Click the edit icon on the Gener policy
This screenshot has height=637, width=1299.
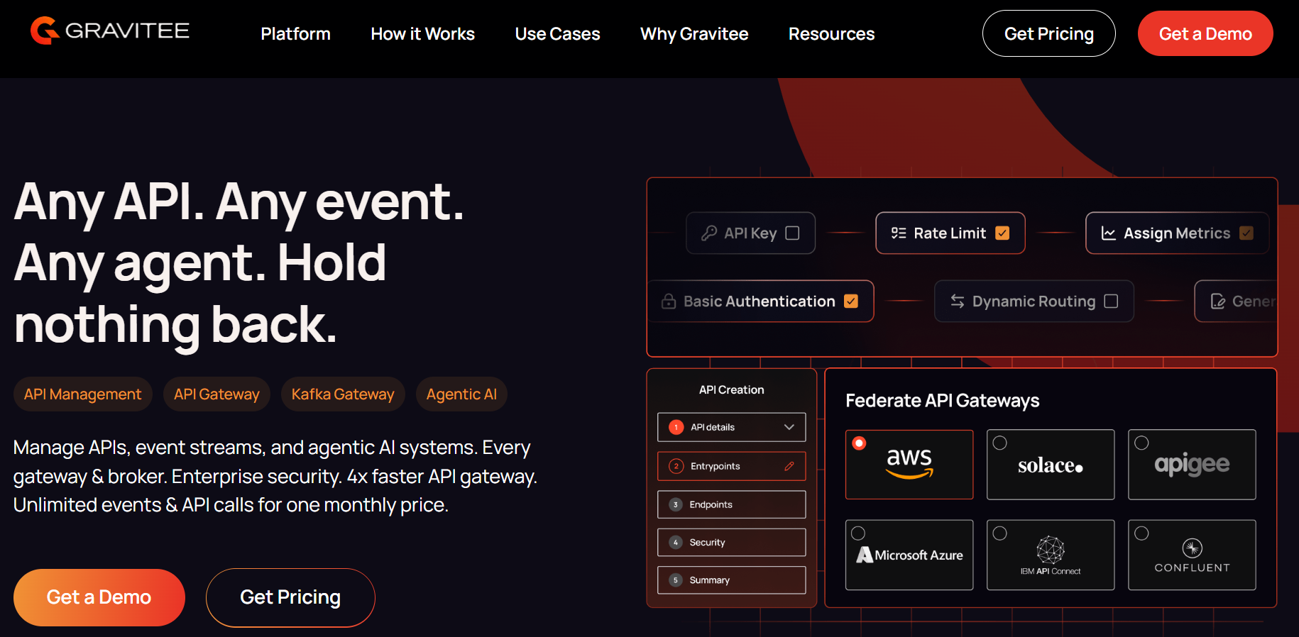click(1218, 301)
